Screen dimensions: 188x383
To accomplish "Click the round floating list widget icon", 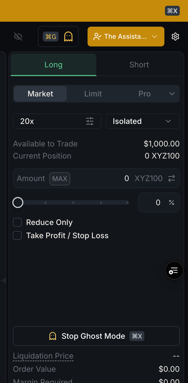I will click(x=174, y=271).
